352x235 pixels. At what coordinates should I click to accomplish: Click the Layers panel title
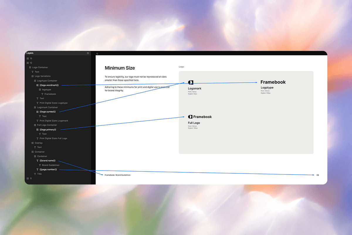[30, 53]
